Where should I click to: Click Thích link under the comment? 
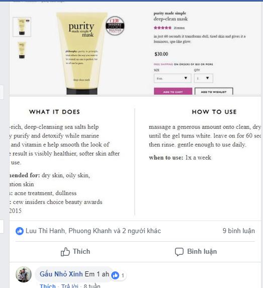pyautogui.click(x=48, y=286)
